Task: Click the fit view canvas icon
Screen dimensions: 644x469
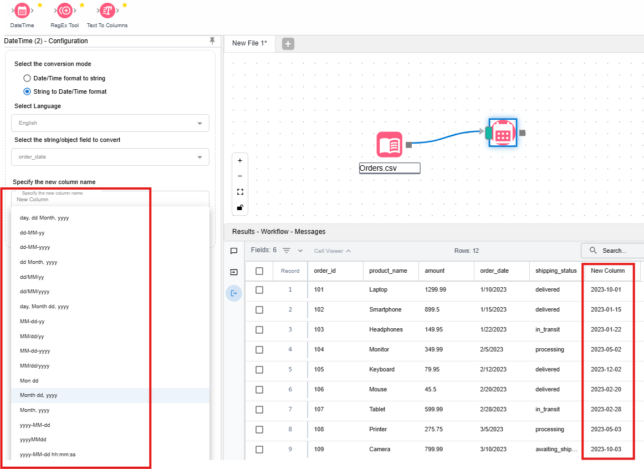Action: tap(240, 192)
